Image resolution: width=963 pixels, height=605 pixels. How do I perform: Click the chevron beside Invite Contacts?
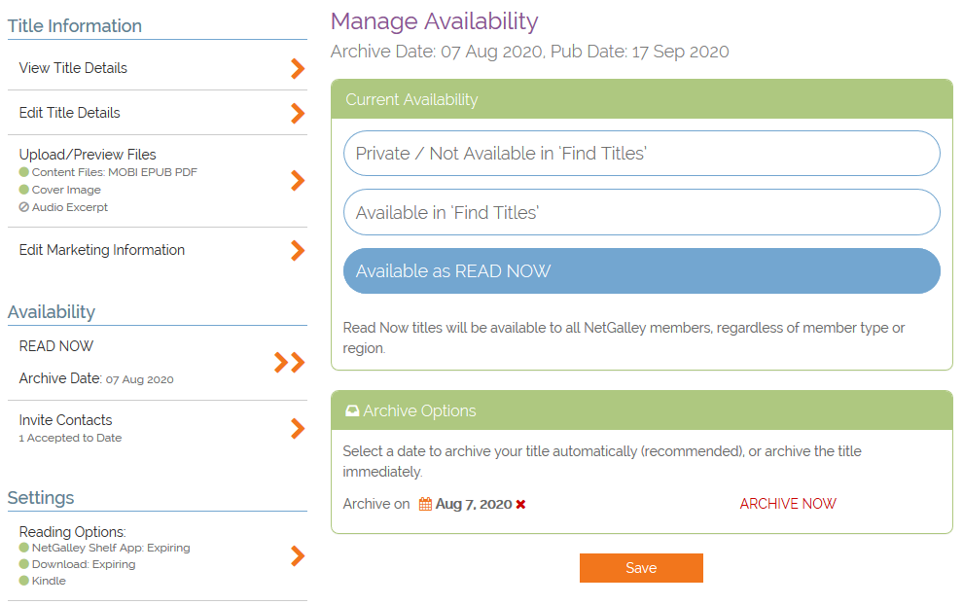click(x=298, y=428)
